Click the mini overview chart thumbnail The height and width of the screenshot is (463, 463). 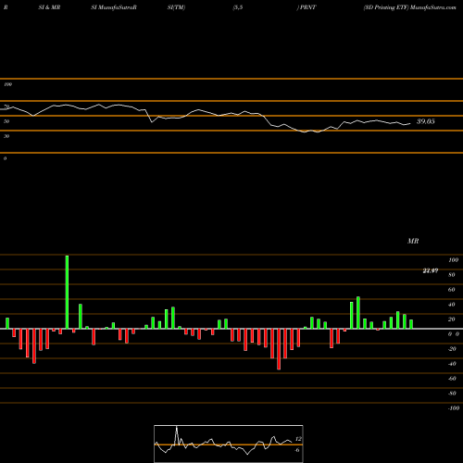[229, 444]
